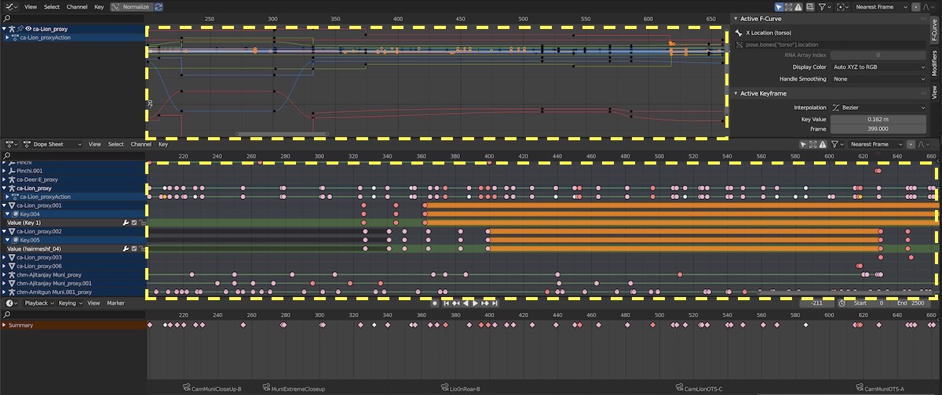The width and height of the screenshot is (942, 395).
Task: Focus the Graph Editor channel search field
Action: tap(73, 17)
